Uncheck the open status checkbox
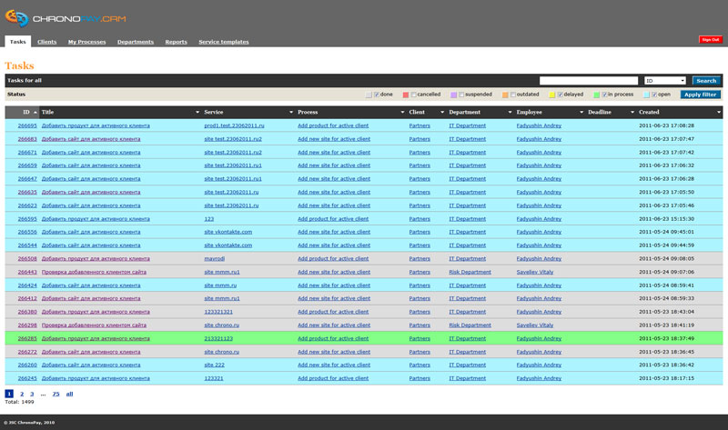Screen dimensions: 728x430 coord(654,95)
